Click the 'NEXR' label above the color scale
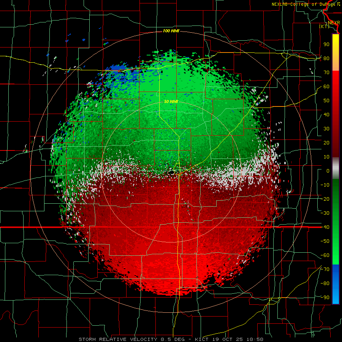342x342 pixels. pyautogui.click(x=334, y=23)
